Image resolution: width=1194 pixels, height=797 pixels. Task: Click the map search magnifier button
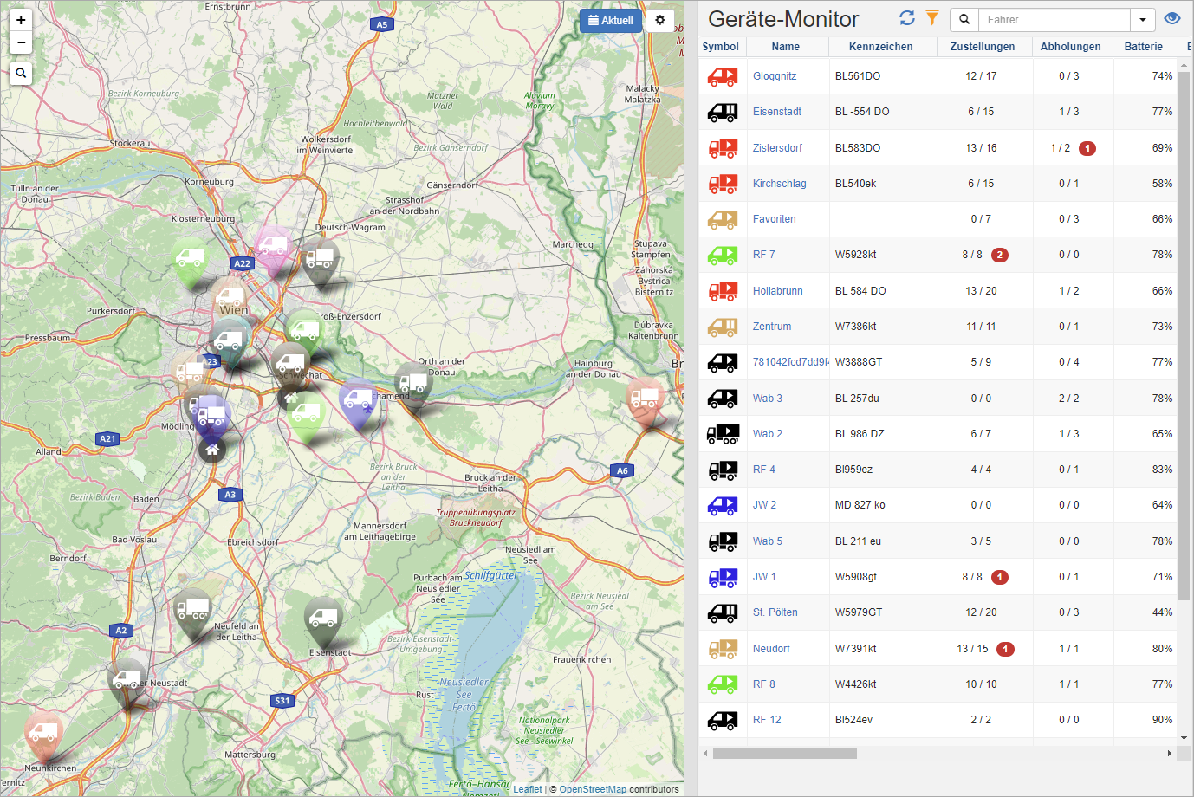click(21, 74)
